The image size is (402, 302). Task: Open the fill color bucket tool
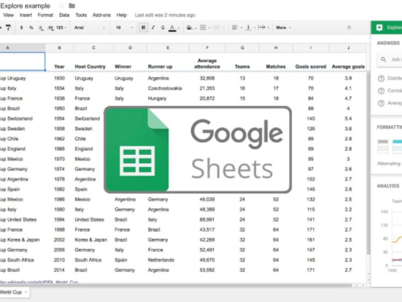tap(189, 28)
